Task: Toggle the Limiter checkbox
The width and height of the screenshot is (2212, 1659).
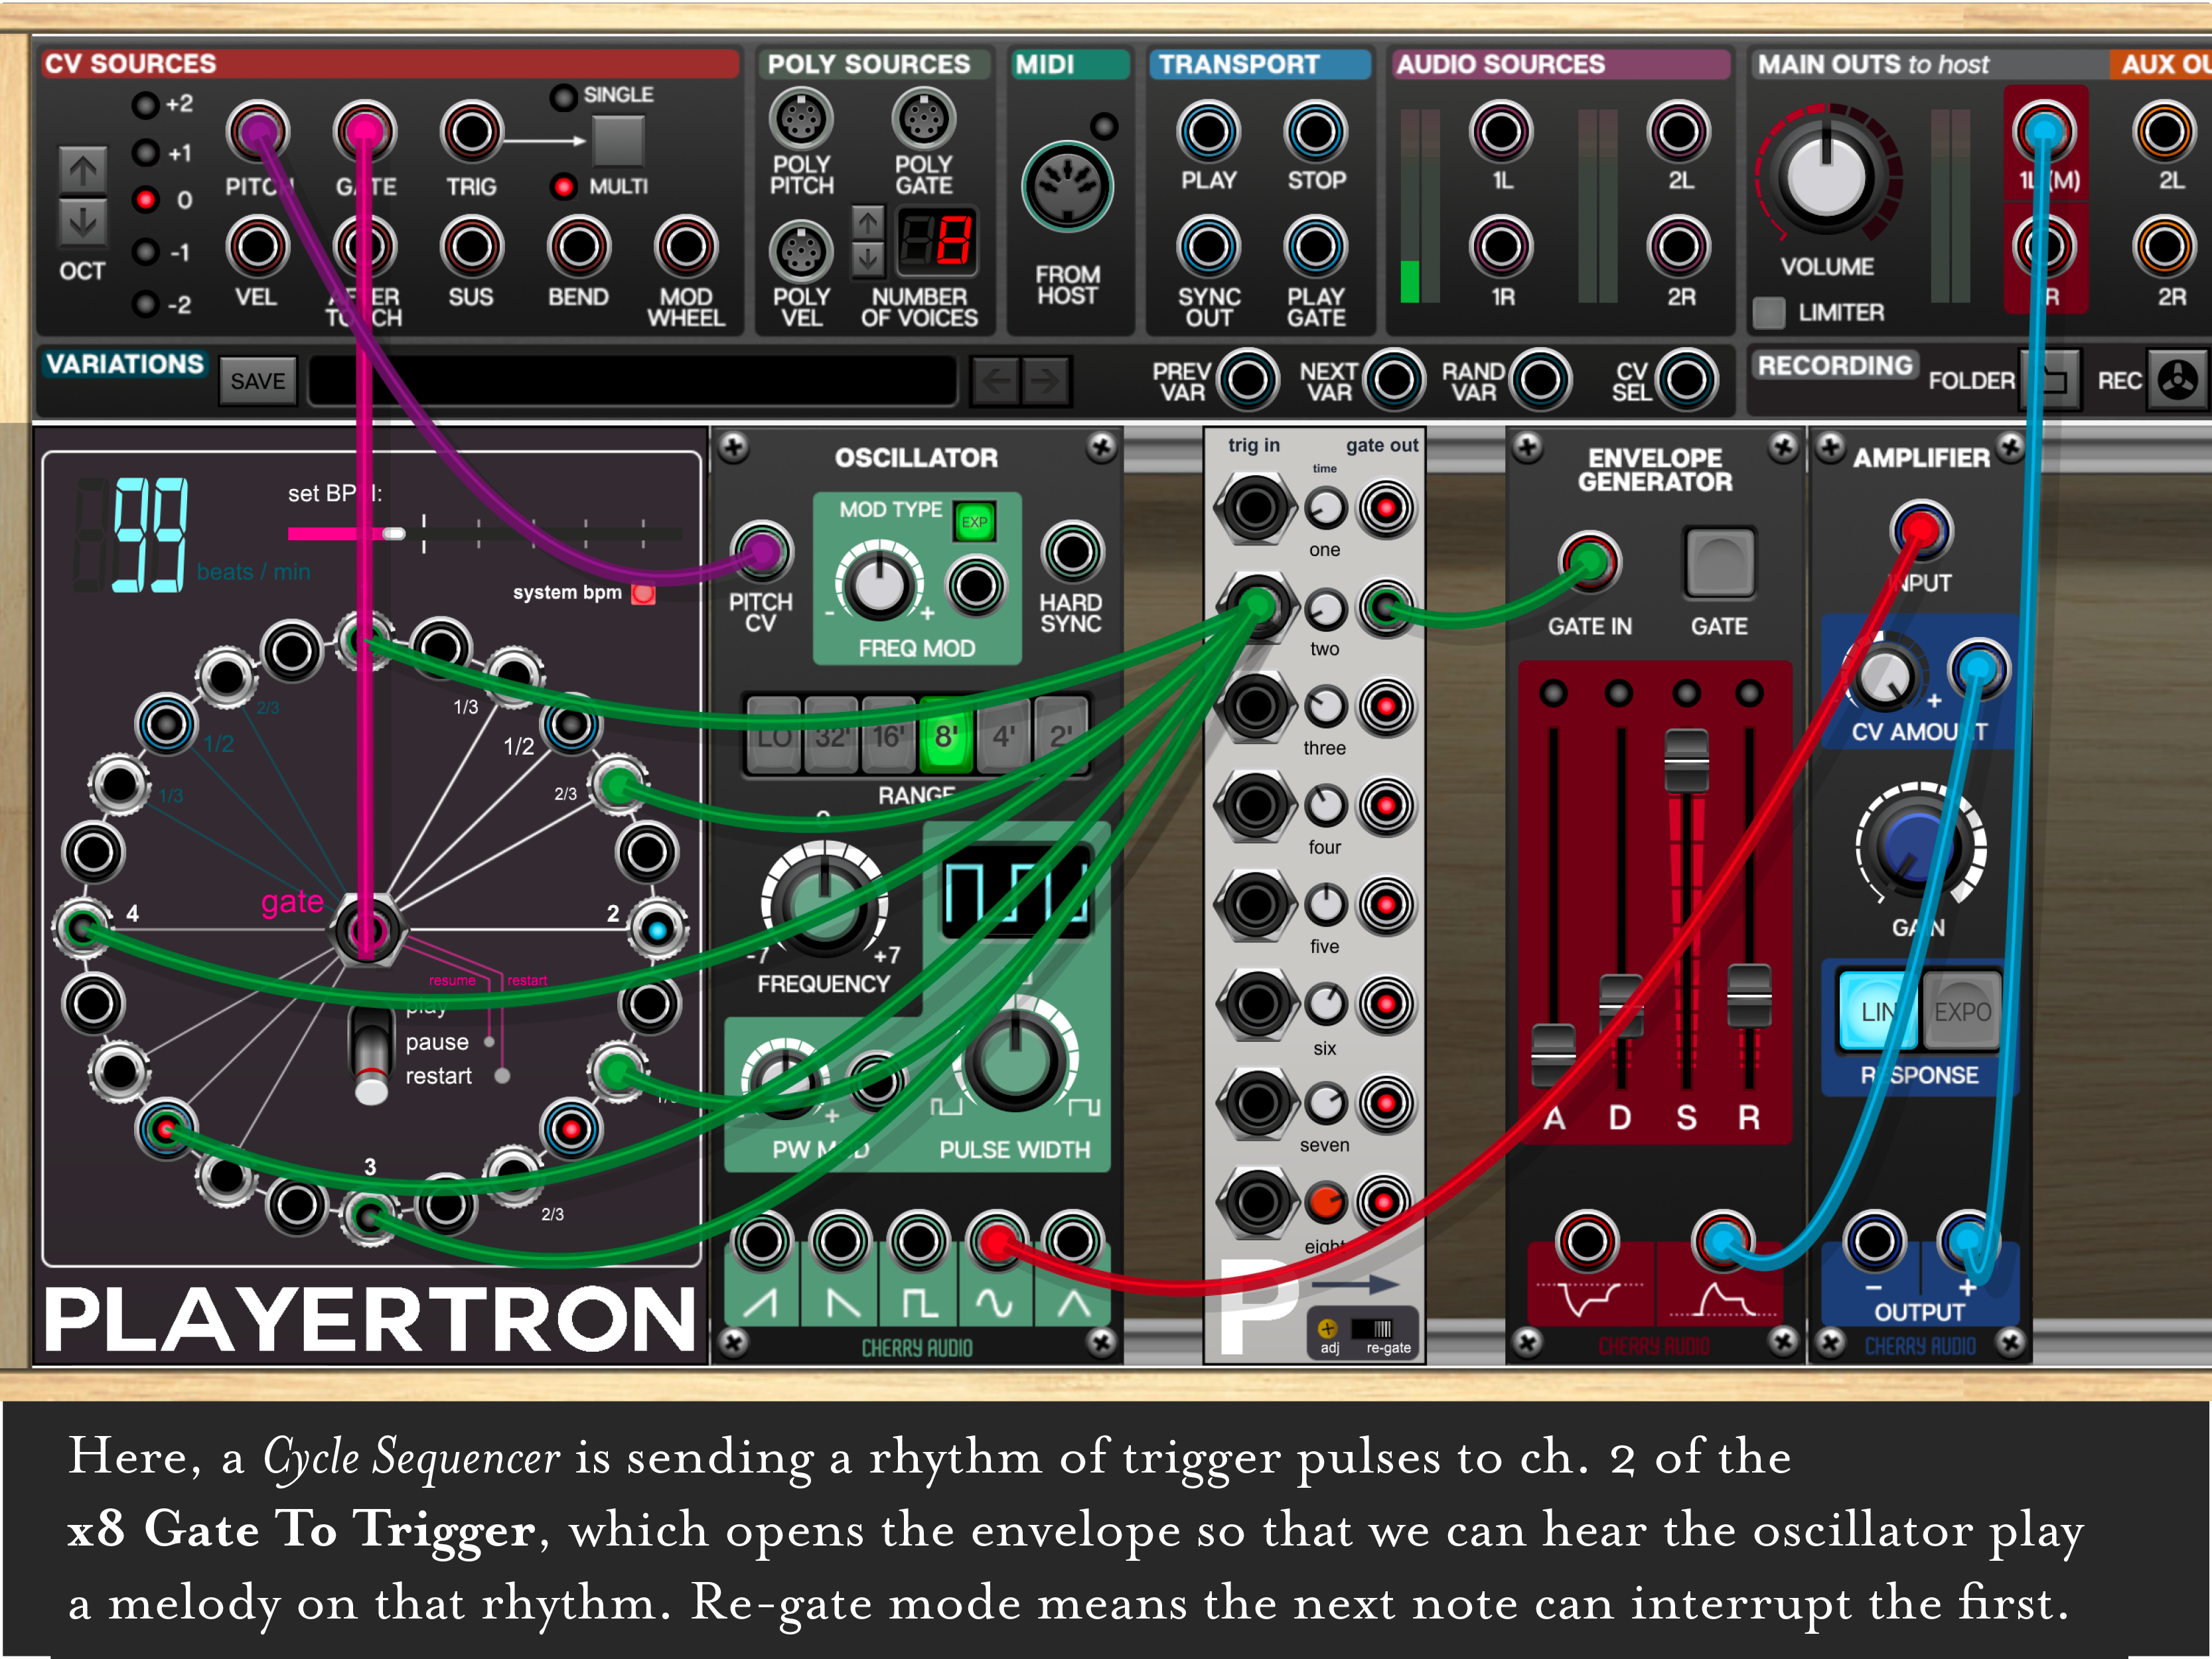Action: click(x=1769, y=313)
